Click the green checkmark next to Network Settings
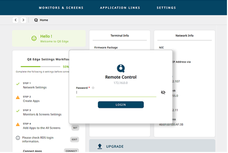The height and width of the screenshot is (153, 228). [x=18, y=84]
